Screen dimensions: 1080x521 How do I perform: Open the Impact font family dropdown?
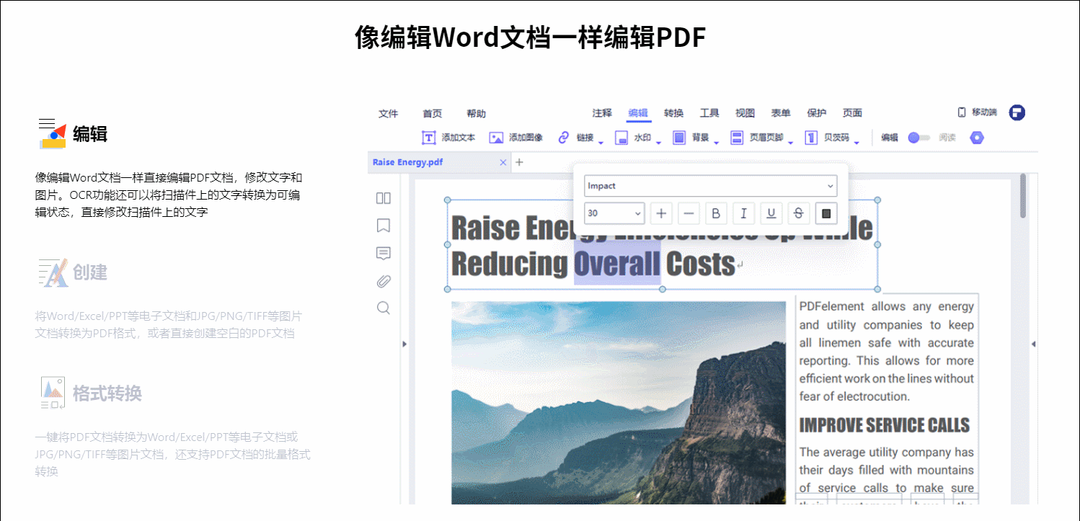click(711, 186)
